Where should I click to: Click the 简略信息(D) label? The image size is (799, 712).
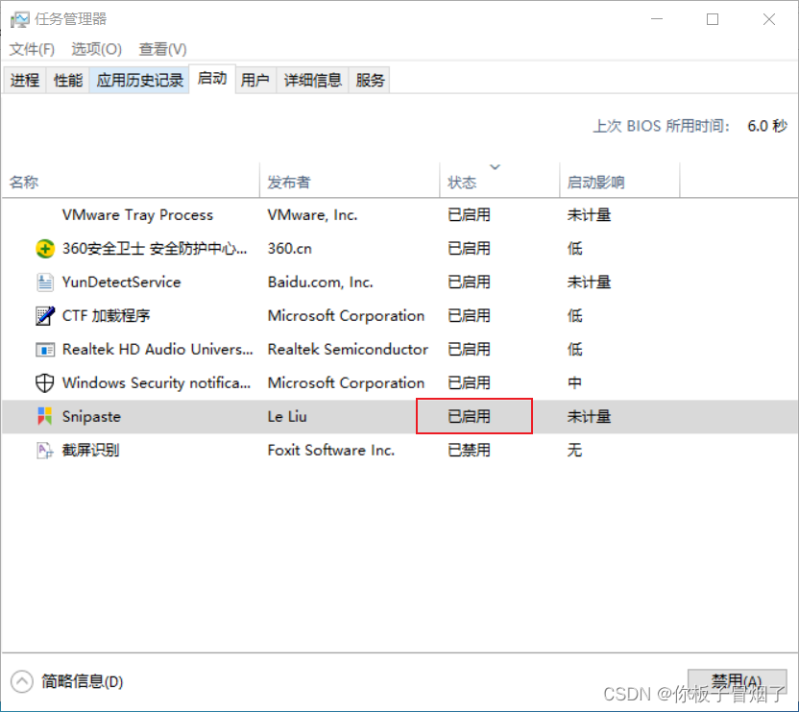click(x=82, y=681)
